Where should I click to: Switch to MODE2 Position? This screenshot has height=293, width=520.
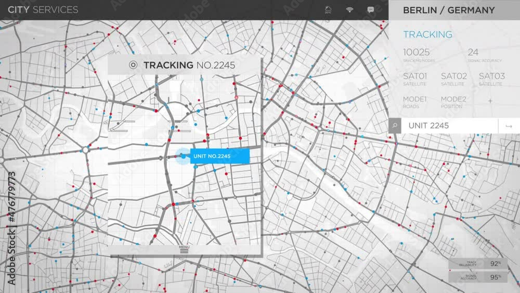click(453, 102)
